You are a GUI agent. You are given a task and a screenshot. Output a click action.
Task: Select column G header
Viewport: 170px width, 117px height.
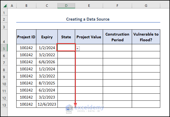(x=146, y=6)
